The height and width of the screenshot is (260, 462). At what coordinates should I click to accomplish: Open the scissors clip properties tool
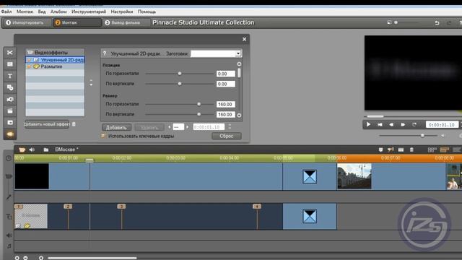pos(9,53)
